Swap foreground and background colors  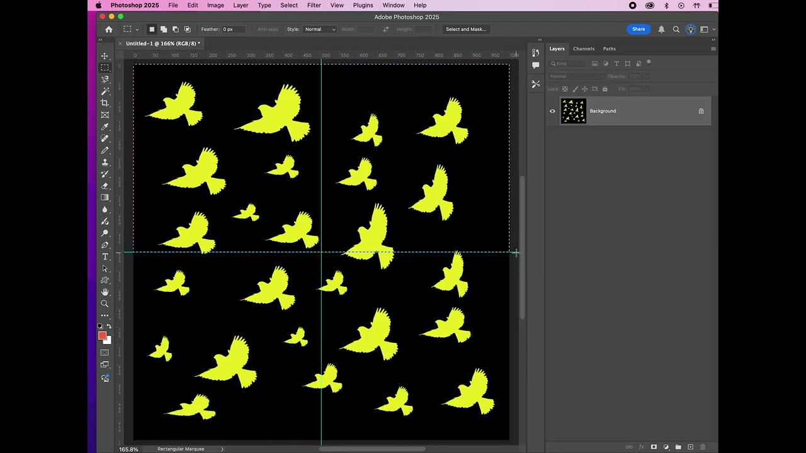pyautogui.click(x=109, y=327)
